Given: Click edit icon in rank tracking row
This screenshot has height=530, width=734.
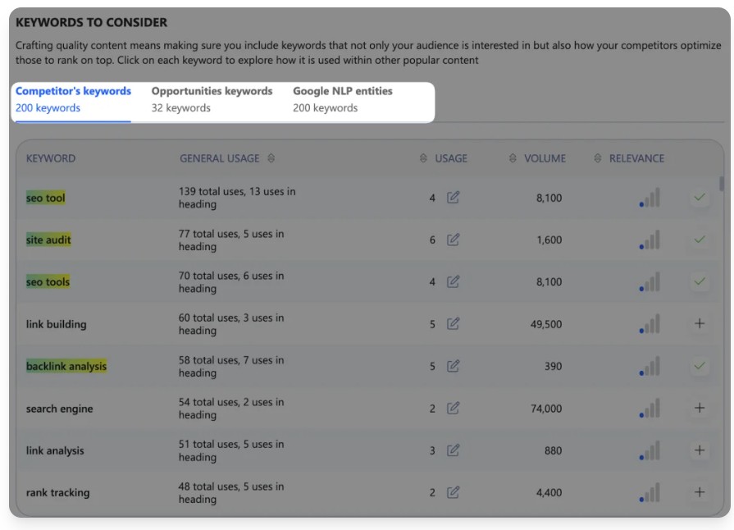Looking at the screenshot, I should click(x=453, y=492).
